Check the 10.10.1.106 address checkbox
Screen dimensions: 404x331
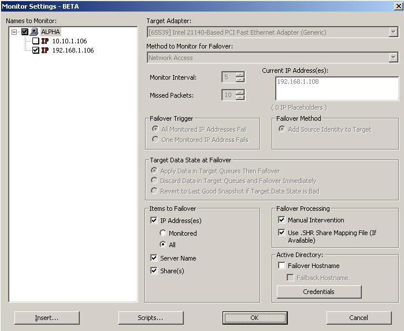[36, 42]
